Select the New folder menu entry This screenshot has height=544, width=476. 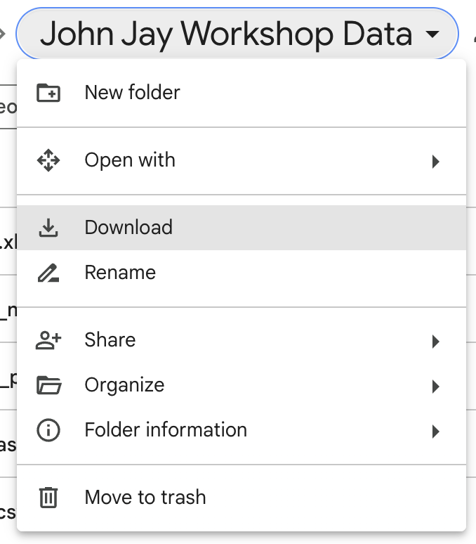coord(242,93)
